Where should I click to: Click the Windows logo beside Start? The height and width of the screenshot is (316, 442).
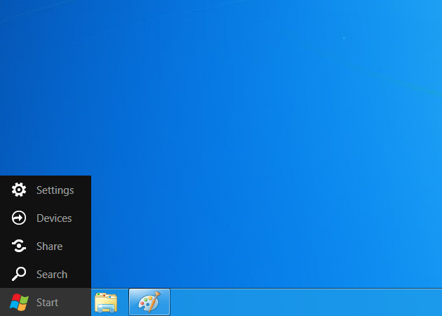[19, 303]
